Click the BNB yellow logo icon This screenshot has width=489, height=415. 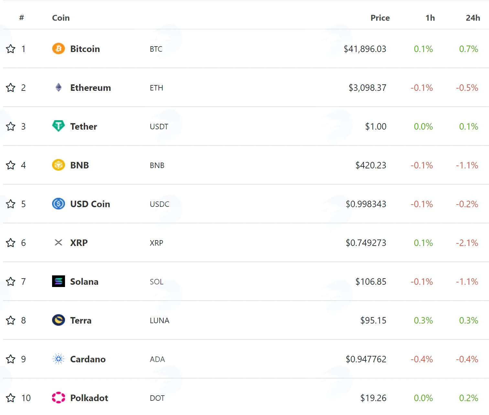pos(59,165)
